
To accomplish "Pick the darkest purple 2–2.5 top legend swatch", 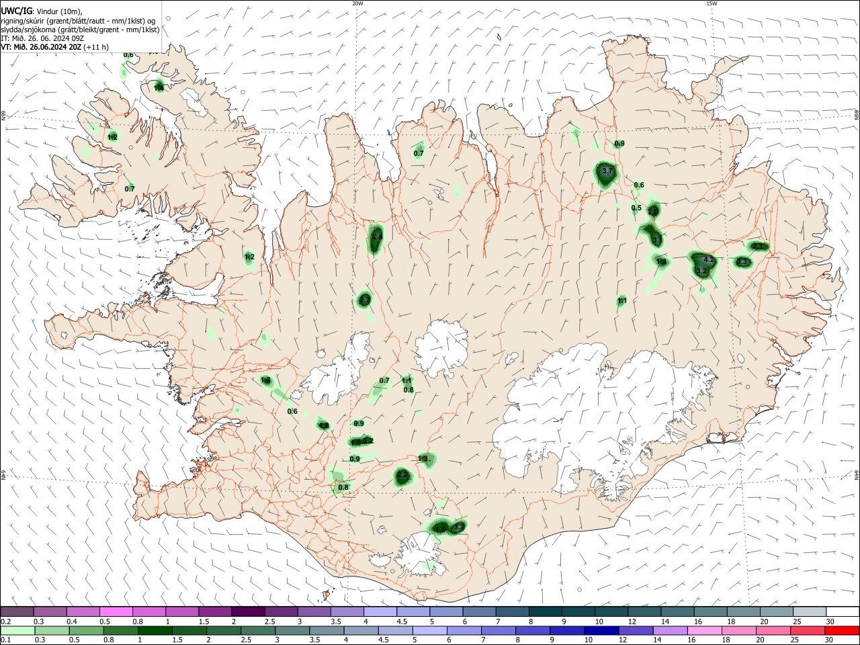I will (x=248, y=611).
